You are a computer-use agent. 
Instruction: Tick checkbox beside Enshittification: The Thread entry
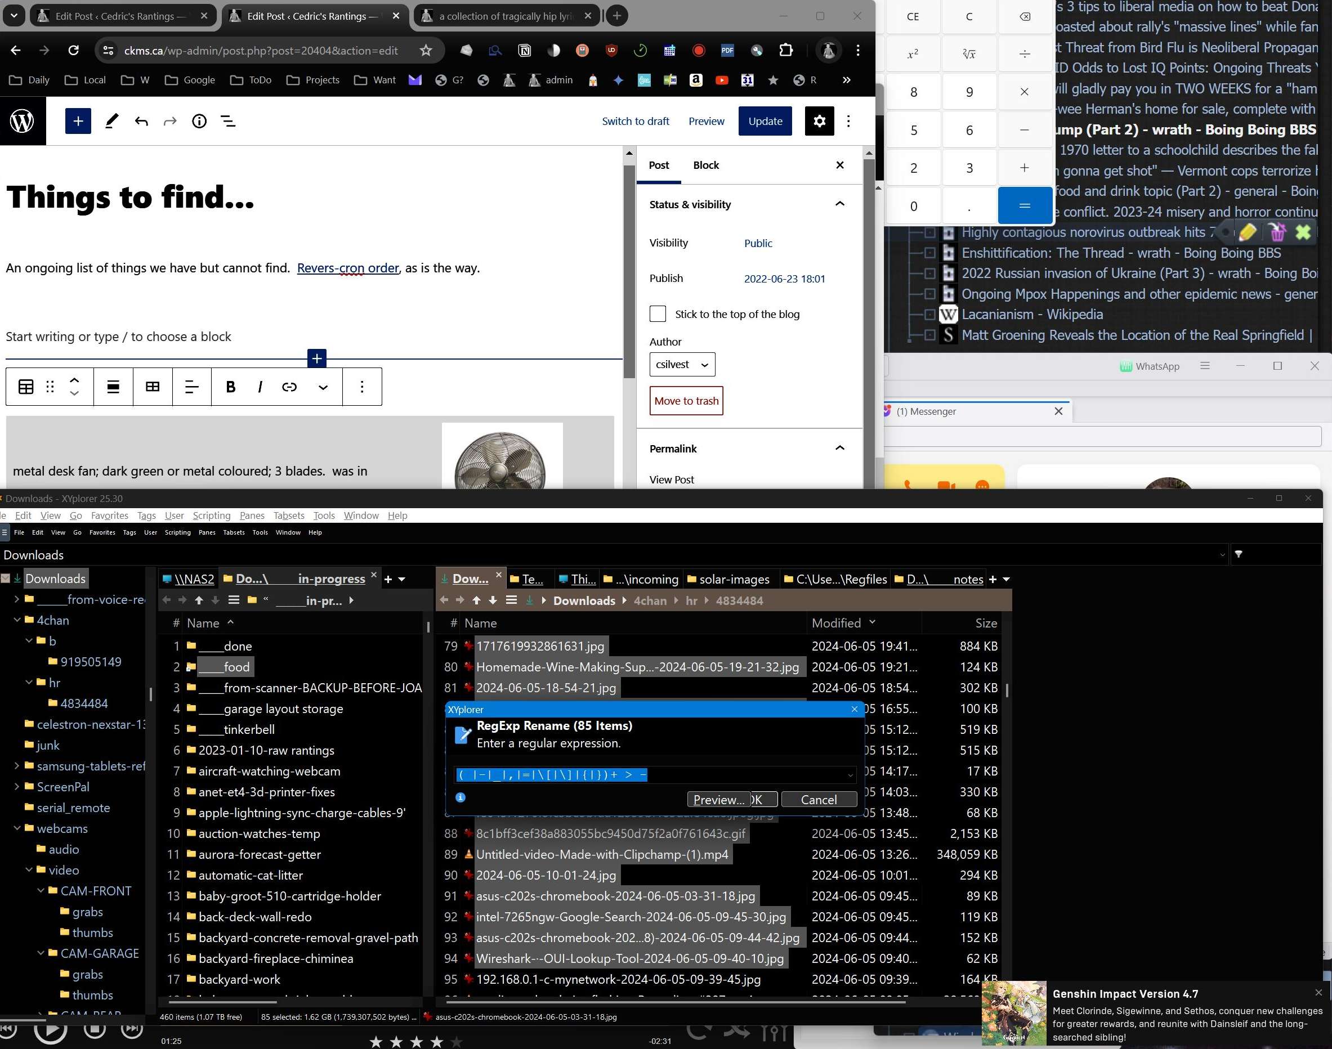(929, 253)
